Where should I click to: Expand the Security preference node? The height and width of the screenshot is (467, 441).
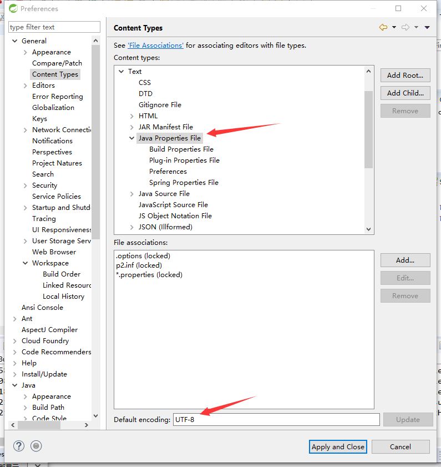point(26,185)
